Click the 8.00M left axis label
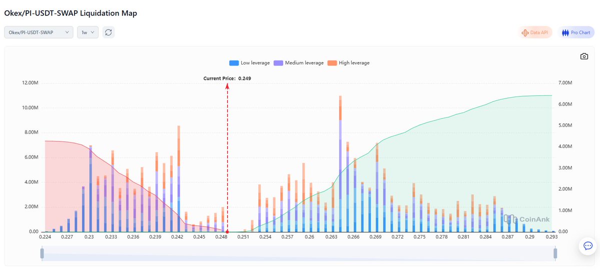The height and width of the screenshot is (273, 600). [32, 132]
